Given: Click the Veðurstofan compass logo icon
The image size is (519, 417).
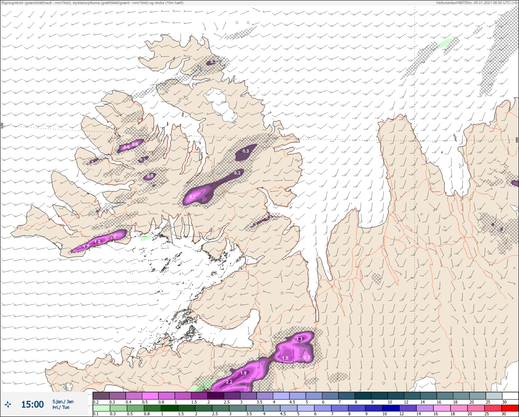Looking at the screenshot, I should pyautogui.click(x=8, y=404).
